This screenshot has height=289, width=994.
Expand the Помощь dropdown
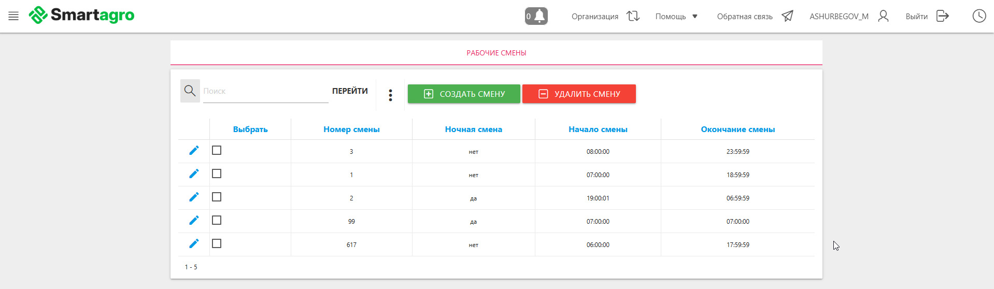click(x=676, y=17)
